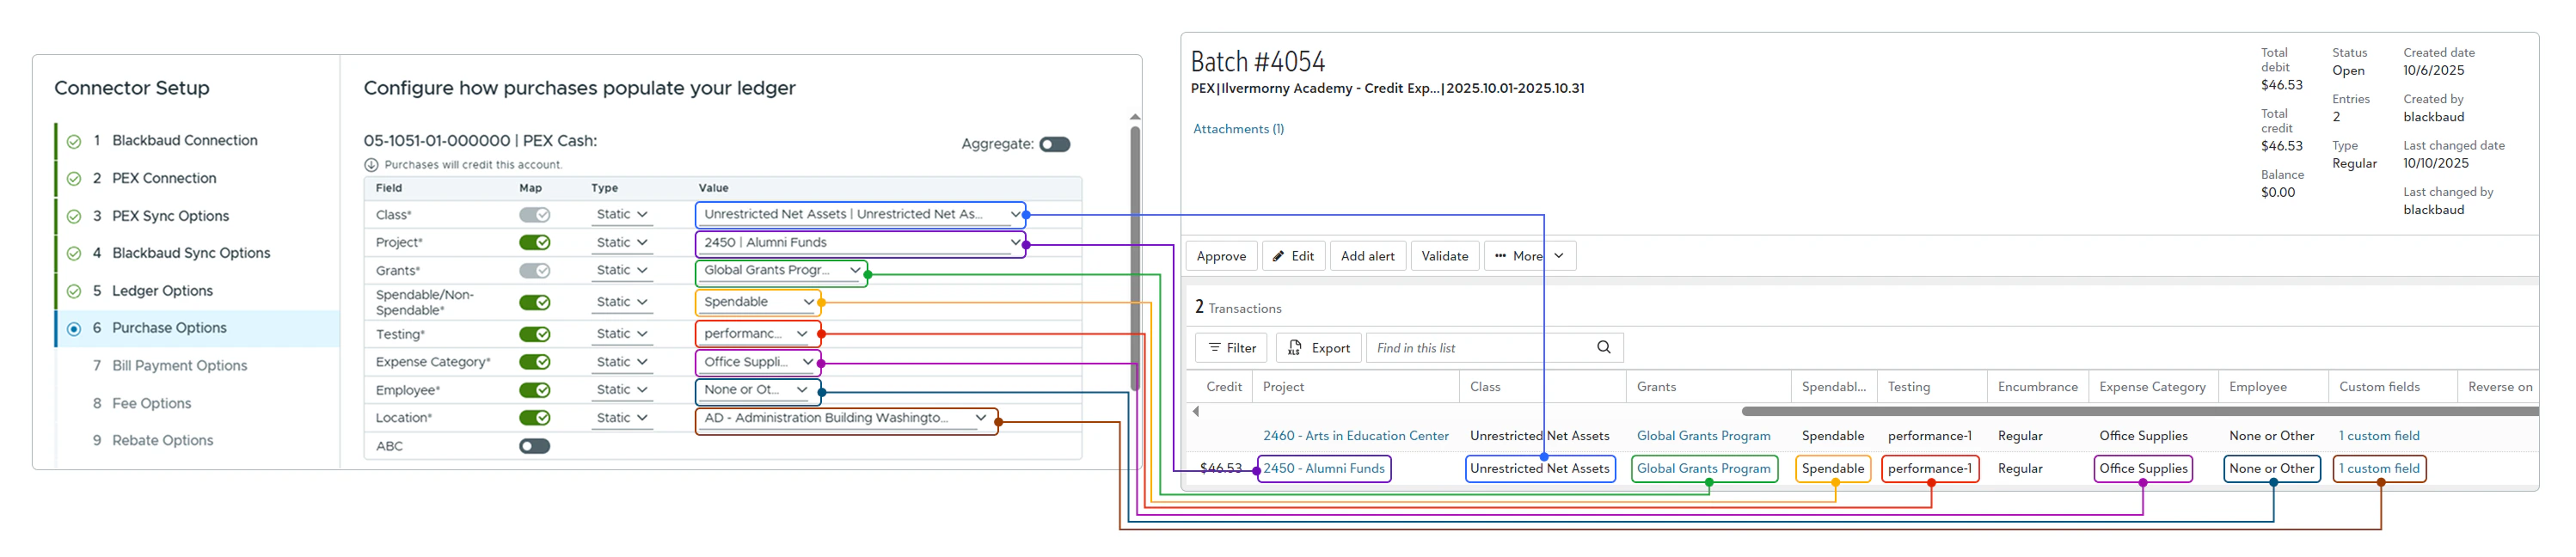Viewport: 2576px width, 557px height.
Task: Open the 2450 - Alumni Funds project link
Action: pyautogui.click(x=1324, y=469)
